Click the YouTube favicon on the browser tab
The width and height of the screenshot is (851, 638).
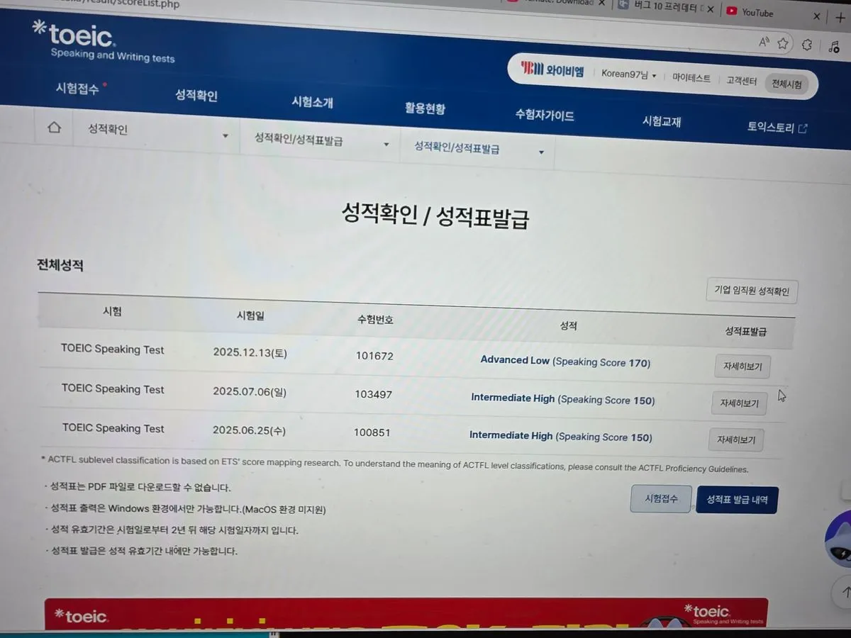pyautogui.click(x=730, y=12)
